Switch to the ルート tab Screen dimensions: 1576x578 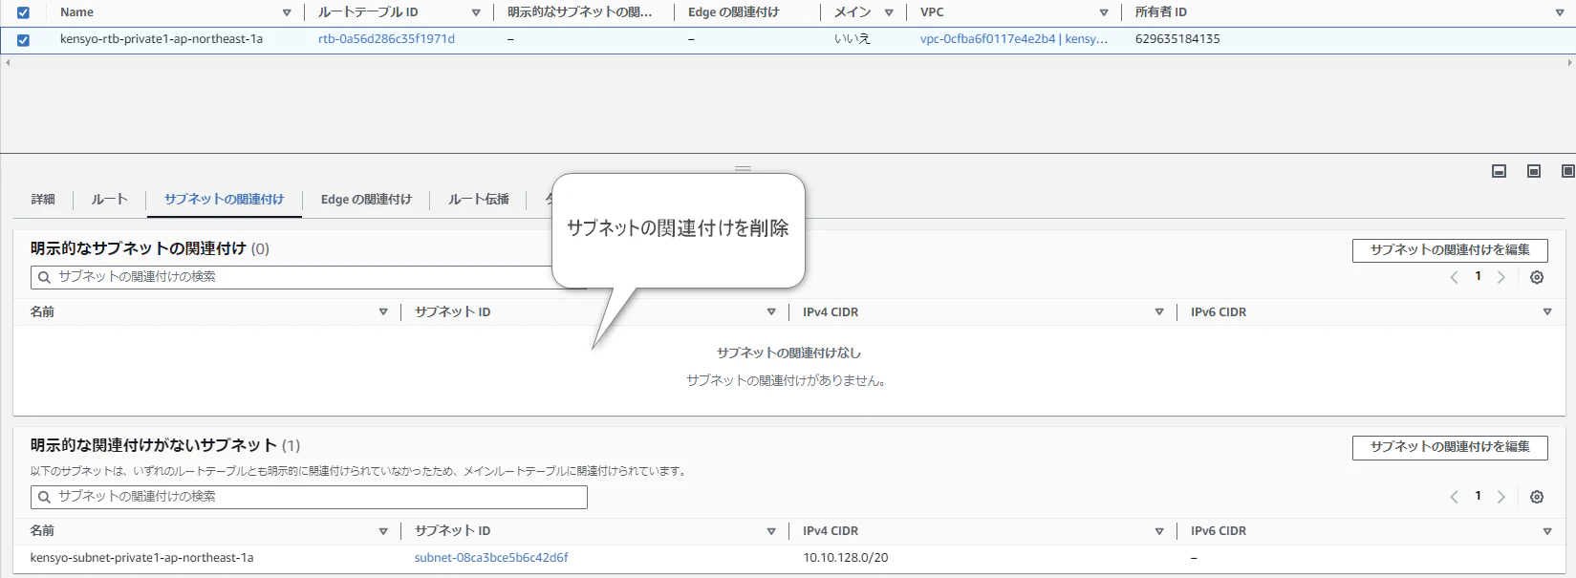110,199
